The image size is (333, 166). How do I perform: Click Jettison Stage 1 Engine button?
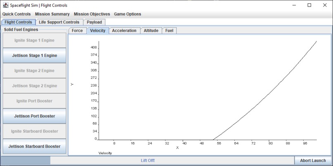(x=34, y=56)
